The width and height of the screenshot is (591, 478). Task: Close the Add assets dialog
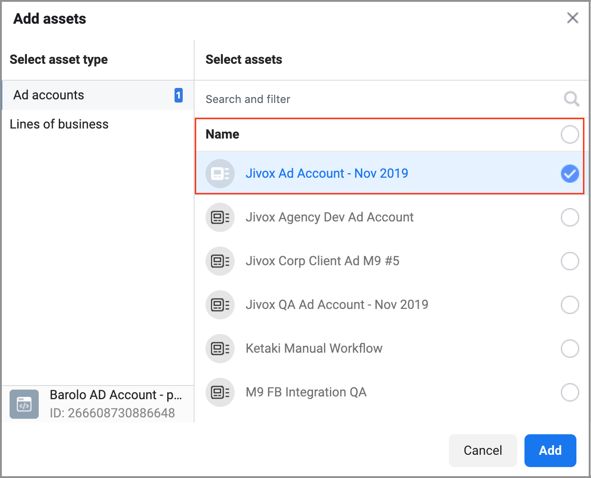572,18
